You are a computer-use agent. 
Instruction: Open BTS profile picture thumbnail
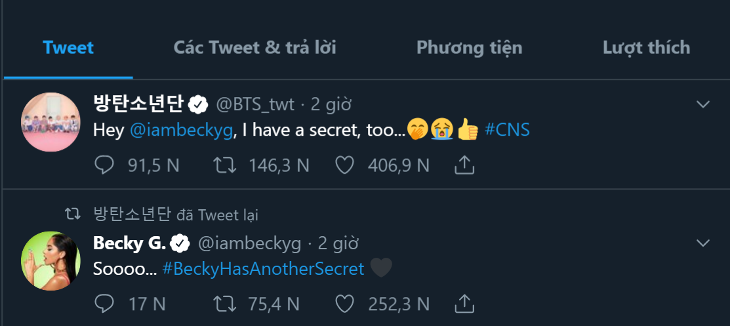51,121
